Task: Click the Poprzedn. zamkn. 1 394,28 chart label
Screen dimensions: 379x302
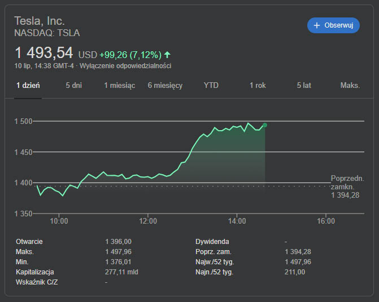Action: (x=347, y=187)
